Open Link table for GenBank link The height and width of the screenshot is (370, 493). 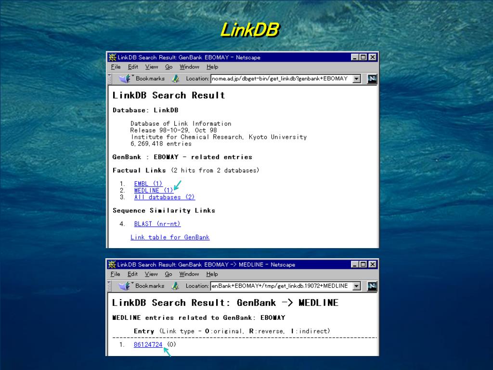170,237
